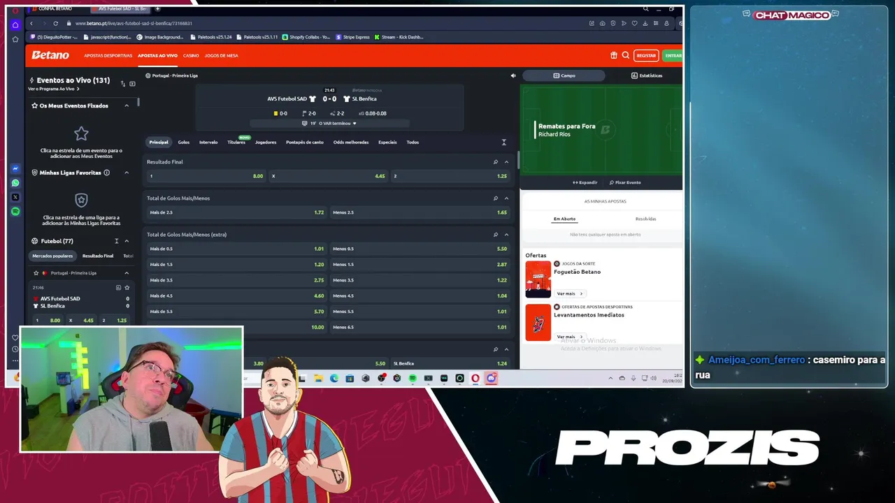Open the Betano gift offers icon
Image resolution: width=895 pixels, height=503 pixels.
coord(613,55)
